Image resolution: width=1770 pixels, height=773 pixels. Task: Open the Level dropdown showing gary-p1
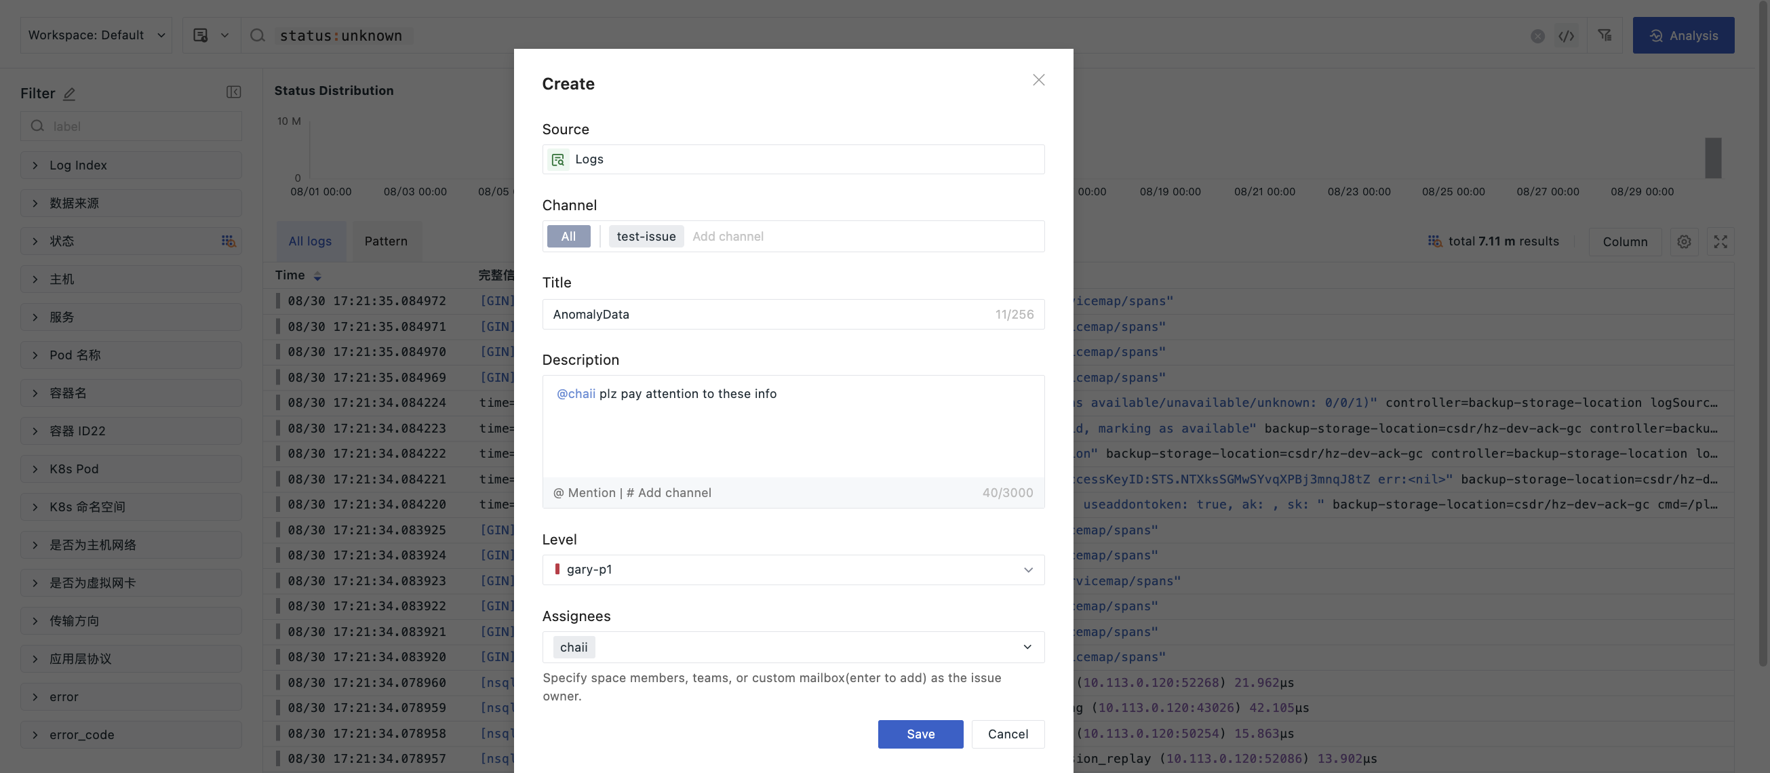793,570
